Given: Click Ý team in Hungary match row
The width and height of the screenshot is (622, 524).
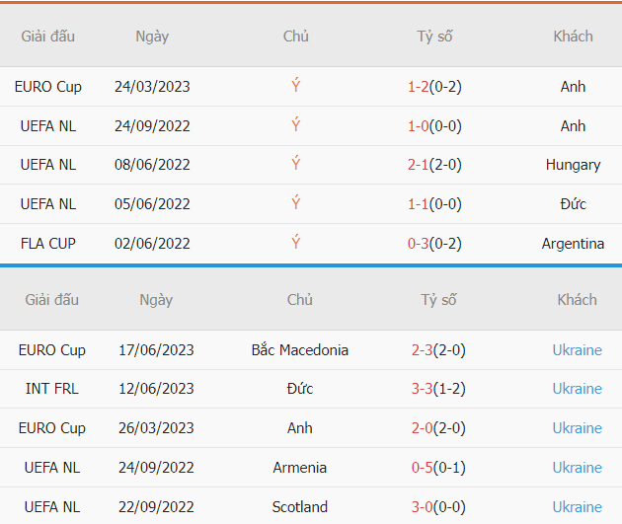Looking at the screenshot, I should tap(296, 164).
